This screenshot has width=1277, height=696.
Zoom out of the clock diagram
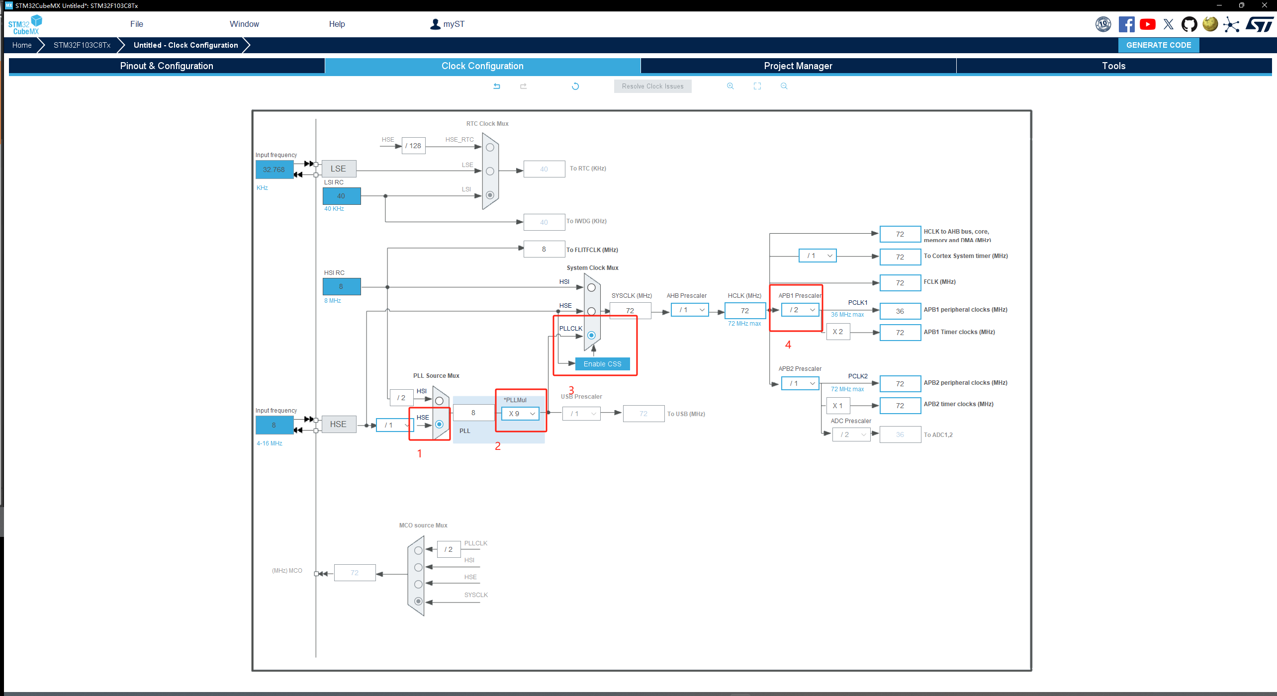pos(784,86)
